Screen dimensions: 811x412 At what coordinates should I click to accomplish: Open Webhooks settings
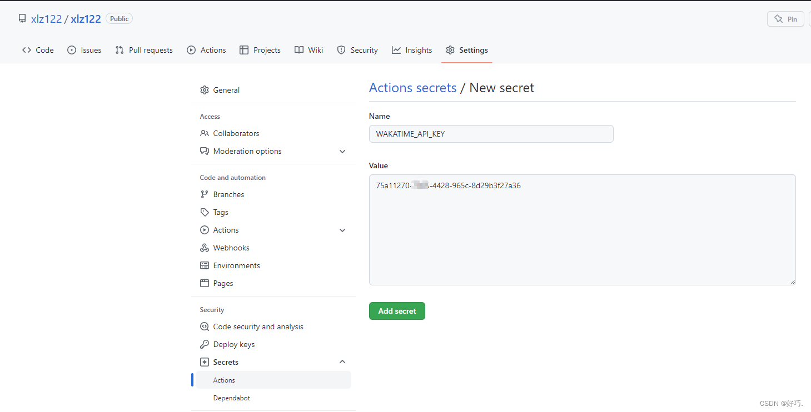pyautogui.click(x=273, y=248)
